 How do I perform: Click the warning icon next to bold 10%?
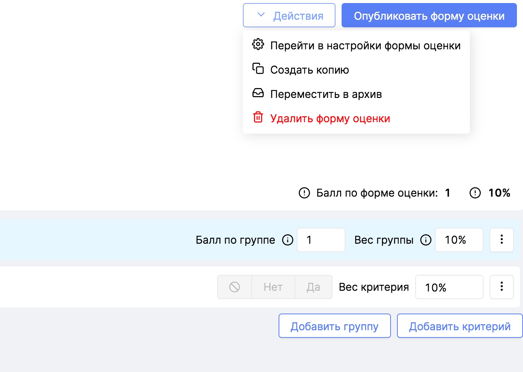(475, 193)
